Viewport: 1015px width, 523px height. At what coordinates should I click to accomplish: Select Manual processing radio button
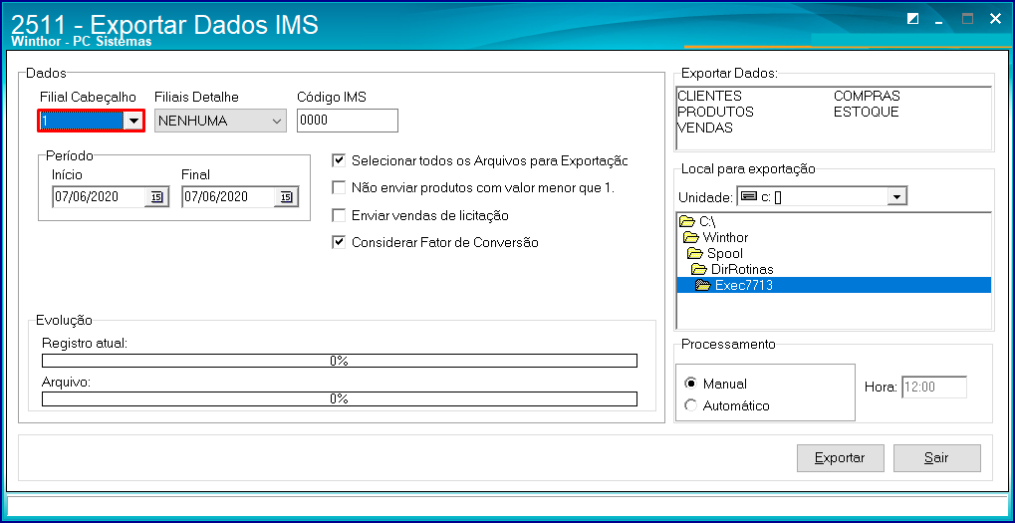tap(690, 384)
